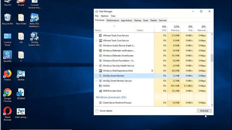
Task: Switch to the App history tab
Action: [127, 21]
